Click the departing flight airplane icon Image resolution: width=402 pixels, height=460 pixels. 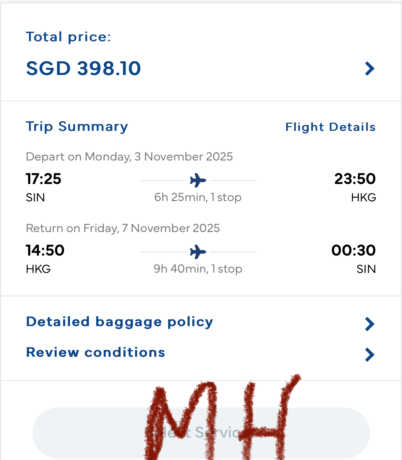pos(198,180)
